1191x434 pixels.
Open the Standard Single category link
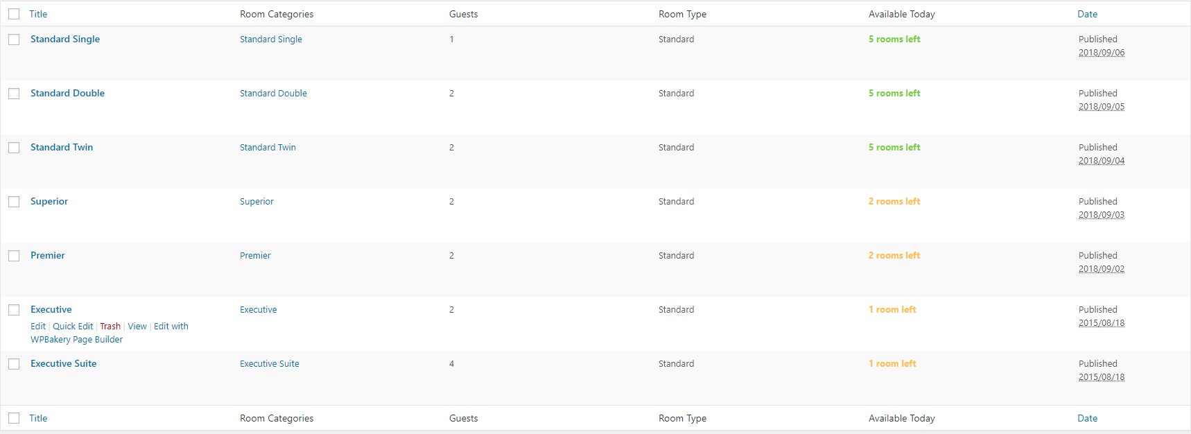270,39
